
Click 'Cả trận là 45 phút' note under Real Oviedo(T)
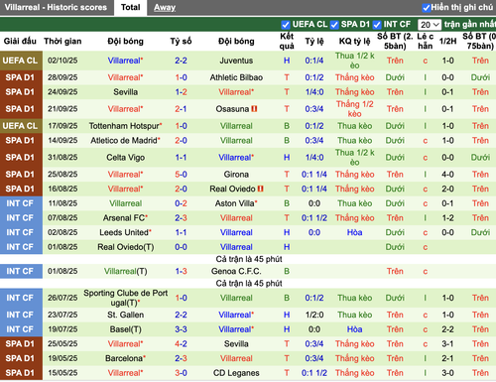pos(249,259)
